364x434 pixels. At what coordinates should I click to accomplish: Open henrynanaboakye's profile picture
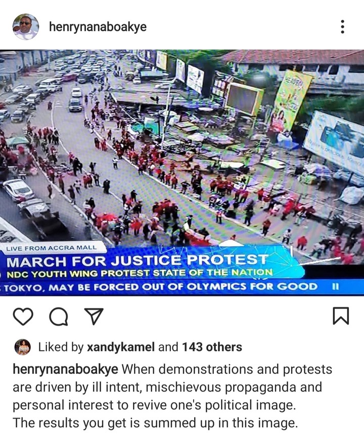(x=25, y=27)
